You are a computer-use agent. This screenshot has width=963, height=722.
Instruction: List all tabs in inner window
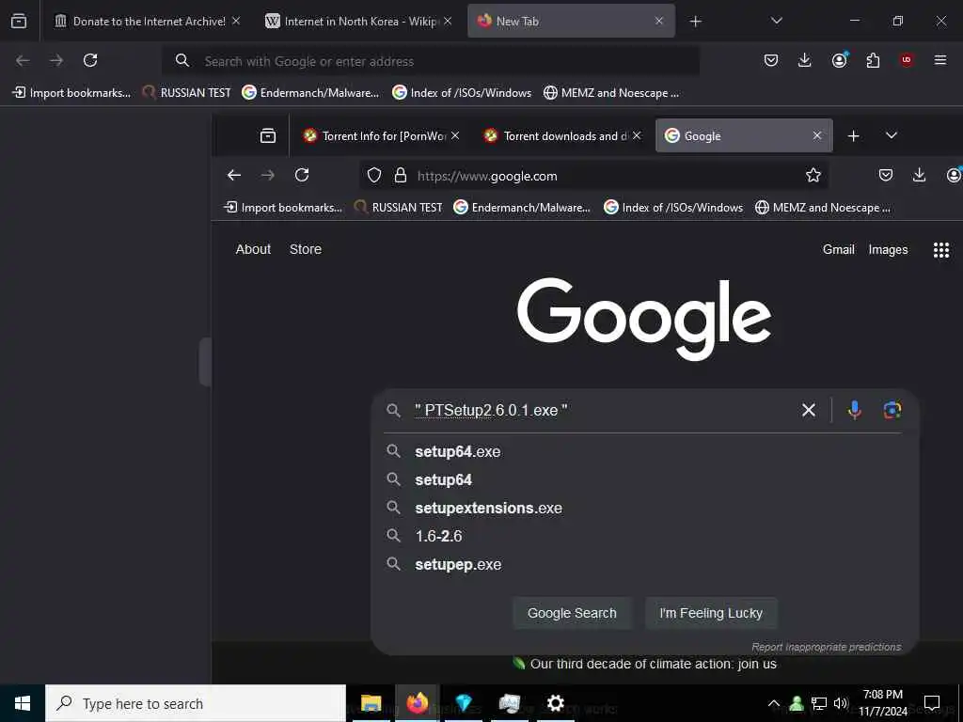coord(892,135)
